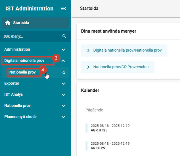Open the Nationella prov submenu item
Screen dimensions: 180x156
(x=22, y=72)
